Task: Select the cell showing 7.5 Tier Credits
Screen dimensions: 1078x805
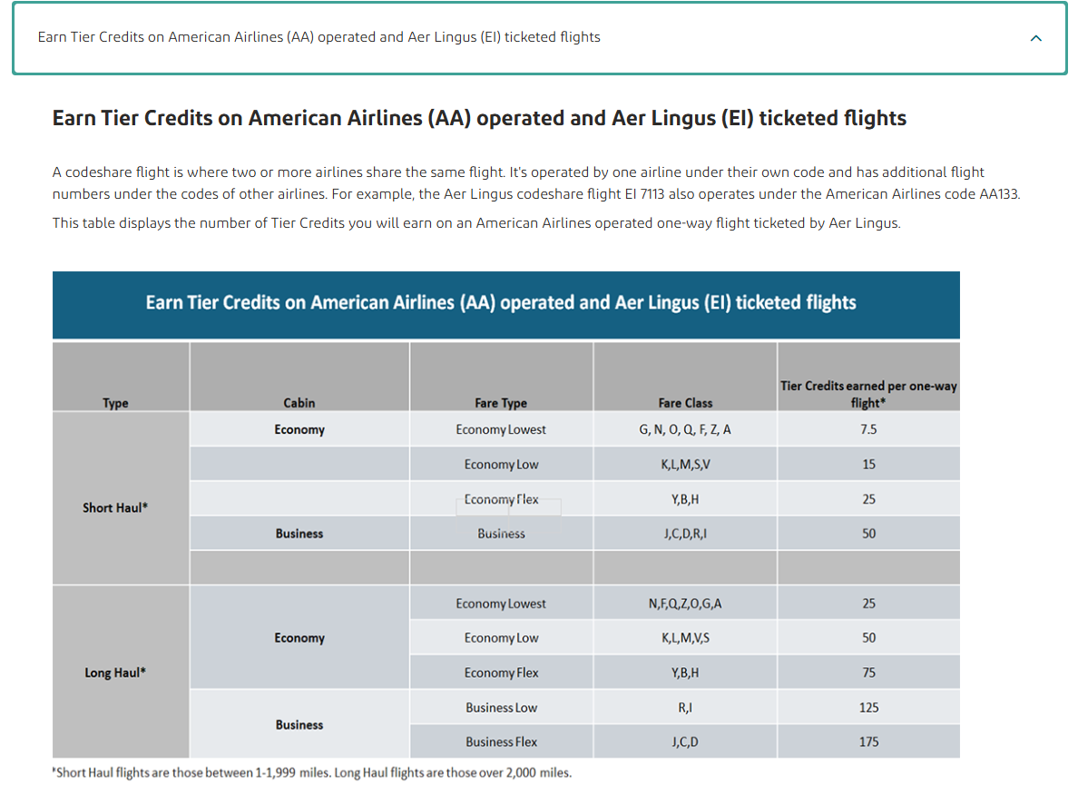Action: pyautogui.click(x=868, y=428)
